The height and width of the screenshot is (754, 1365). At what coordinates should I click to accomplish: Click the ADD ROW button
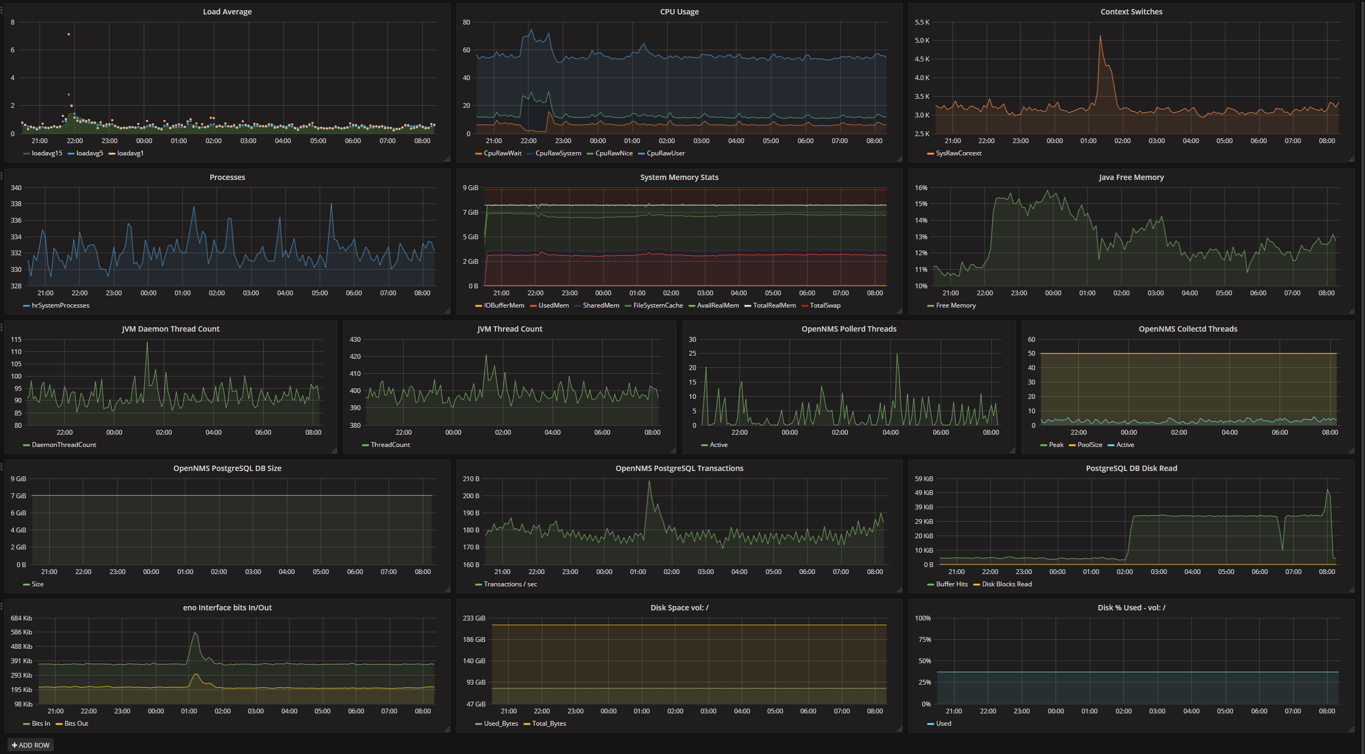30,745
